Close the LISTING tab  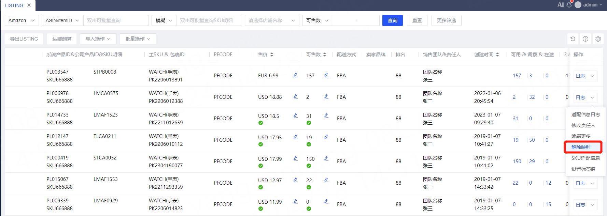pyautogui.click(x=29, y=5)
